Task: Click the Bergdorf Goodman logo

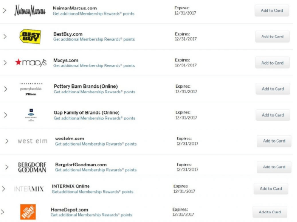Action: coord(32,167)
